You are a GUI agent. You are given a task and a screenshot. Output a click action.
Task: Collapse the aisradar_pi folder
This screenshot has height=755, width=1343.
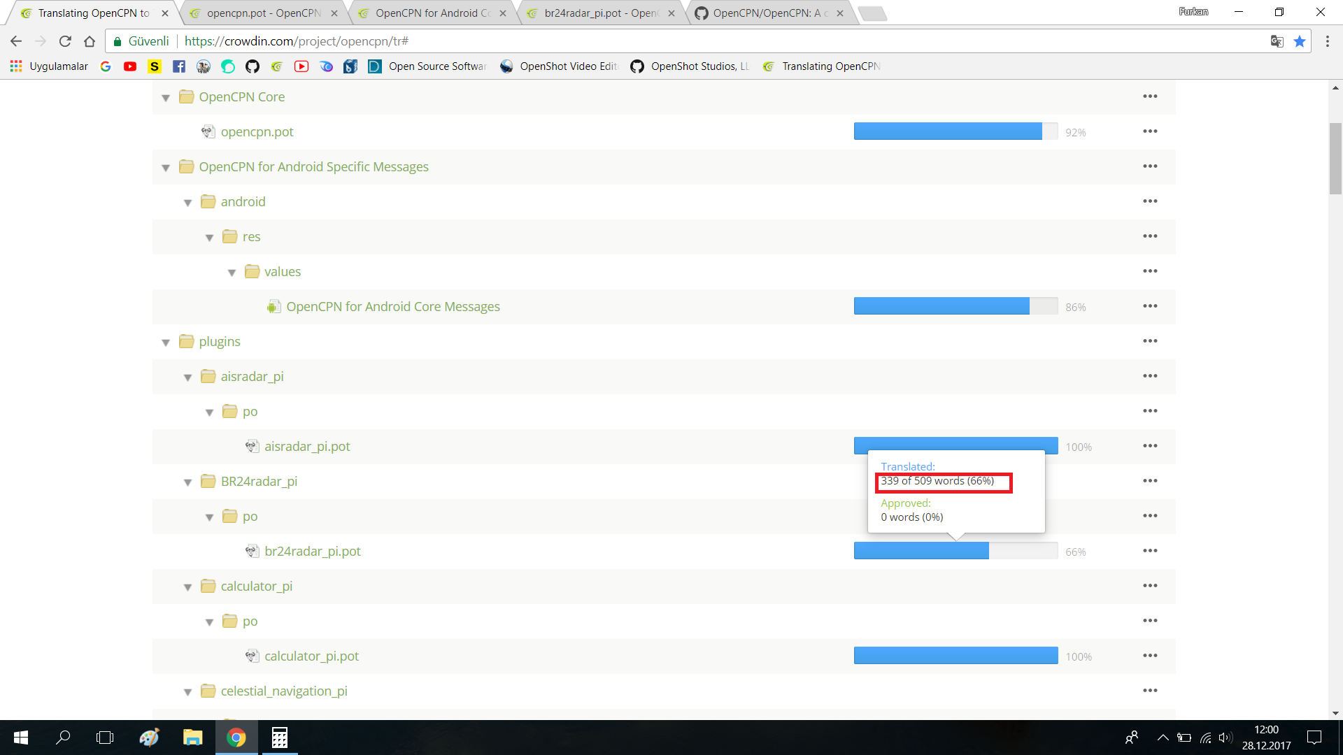click(x=187, y=377)
